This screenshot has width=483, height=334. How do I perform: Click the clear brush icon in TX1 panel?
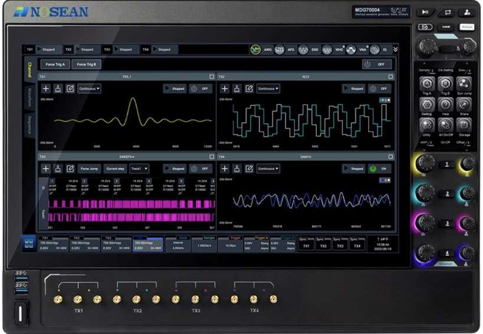58,89
